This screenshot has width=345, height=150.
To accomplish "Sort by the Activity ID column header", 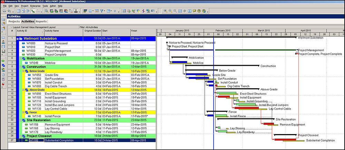I will [30, 32].
